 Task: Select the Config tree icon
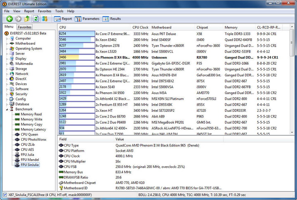[x=12, y=99]
